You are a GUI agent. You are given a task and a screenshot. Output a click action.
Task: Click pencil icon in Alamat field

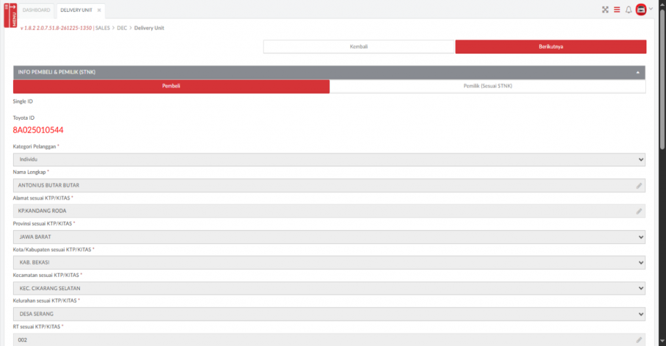[x=639, y=211]
